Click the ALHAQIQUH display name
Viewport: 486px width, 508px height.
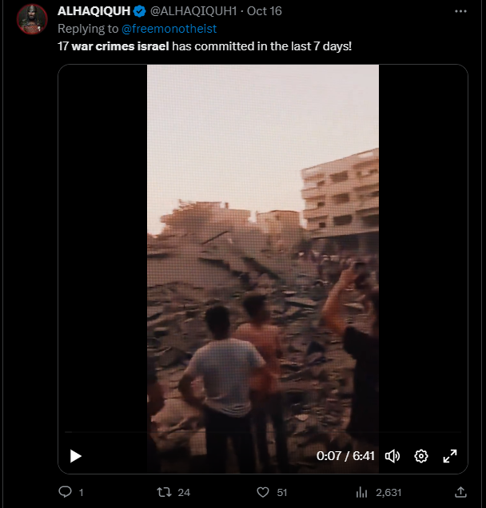[94, 12]
